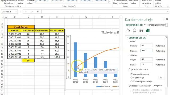Reset Máximo with its Automático button
The image size is (170, 95).
[x=160, y=51]
